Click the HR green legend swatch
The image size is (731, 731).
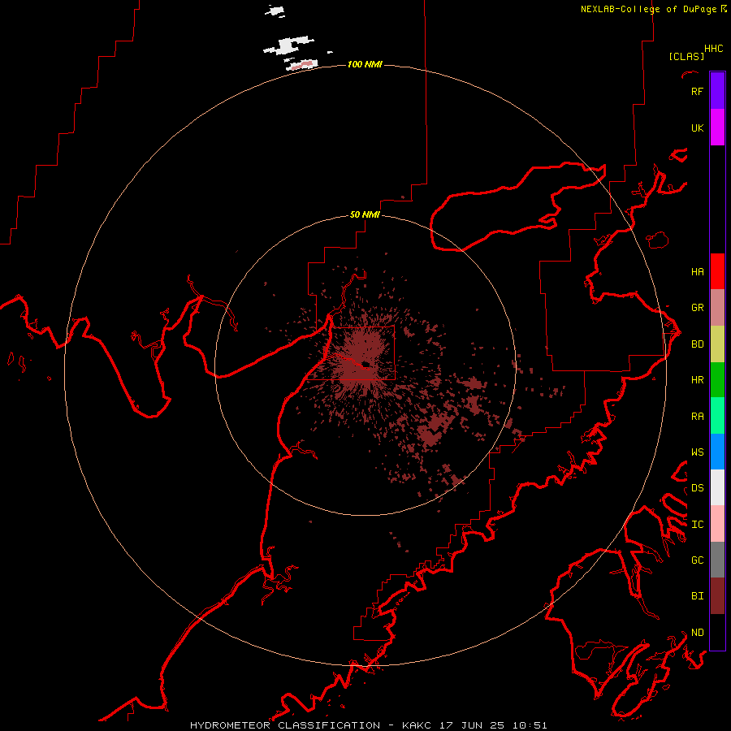click(717, 379)
